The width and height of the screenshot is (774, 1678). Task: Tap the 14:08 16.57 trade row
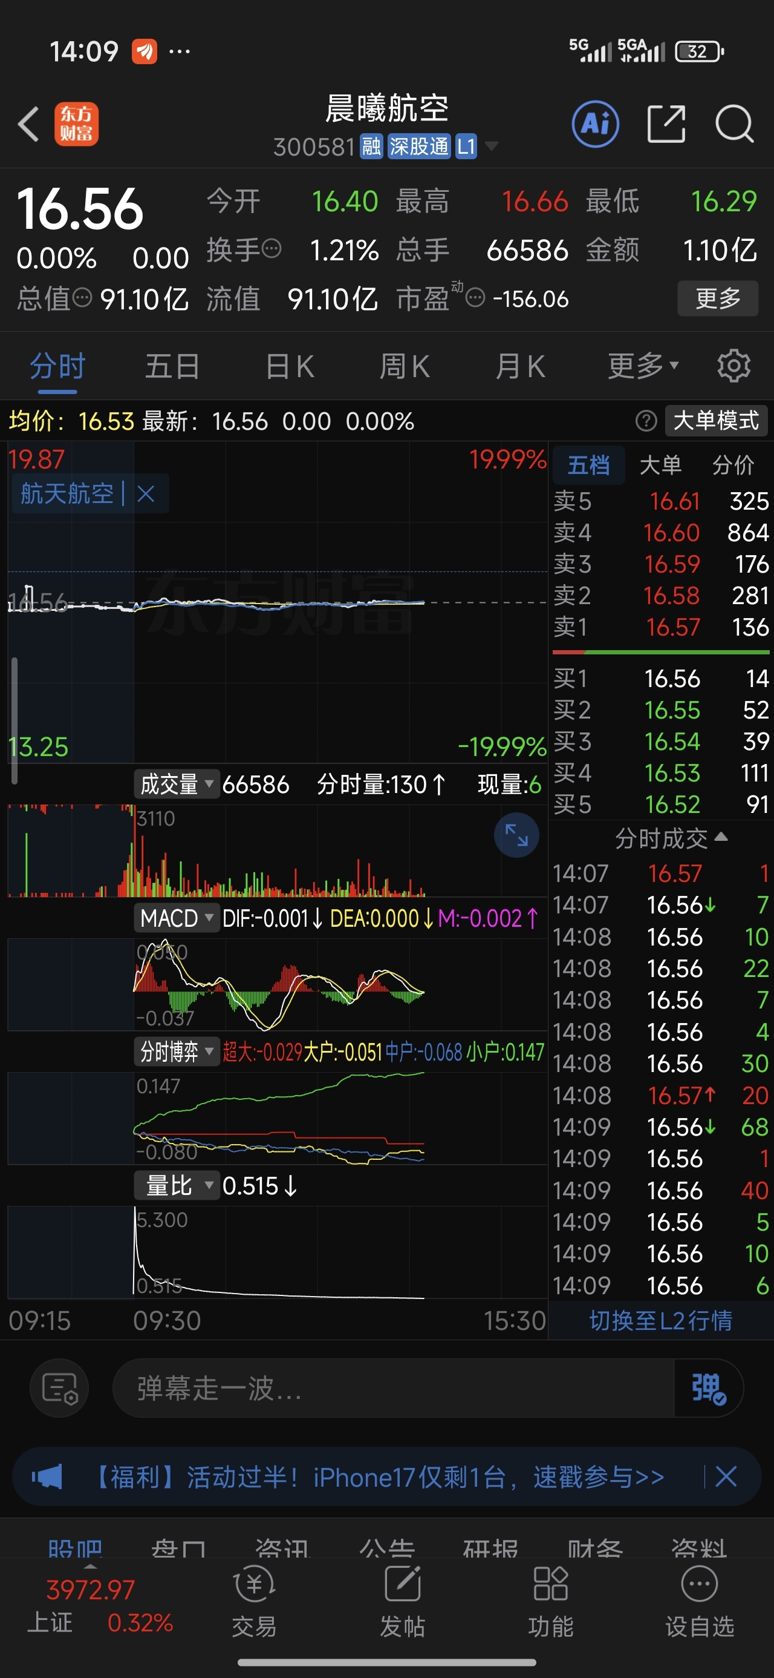point(661,1095)
